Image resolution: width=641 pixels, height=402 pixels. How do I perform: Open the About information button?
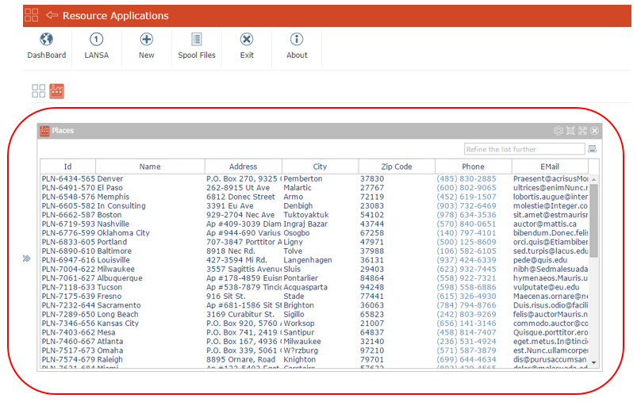[297, 46]
